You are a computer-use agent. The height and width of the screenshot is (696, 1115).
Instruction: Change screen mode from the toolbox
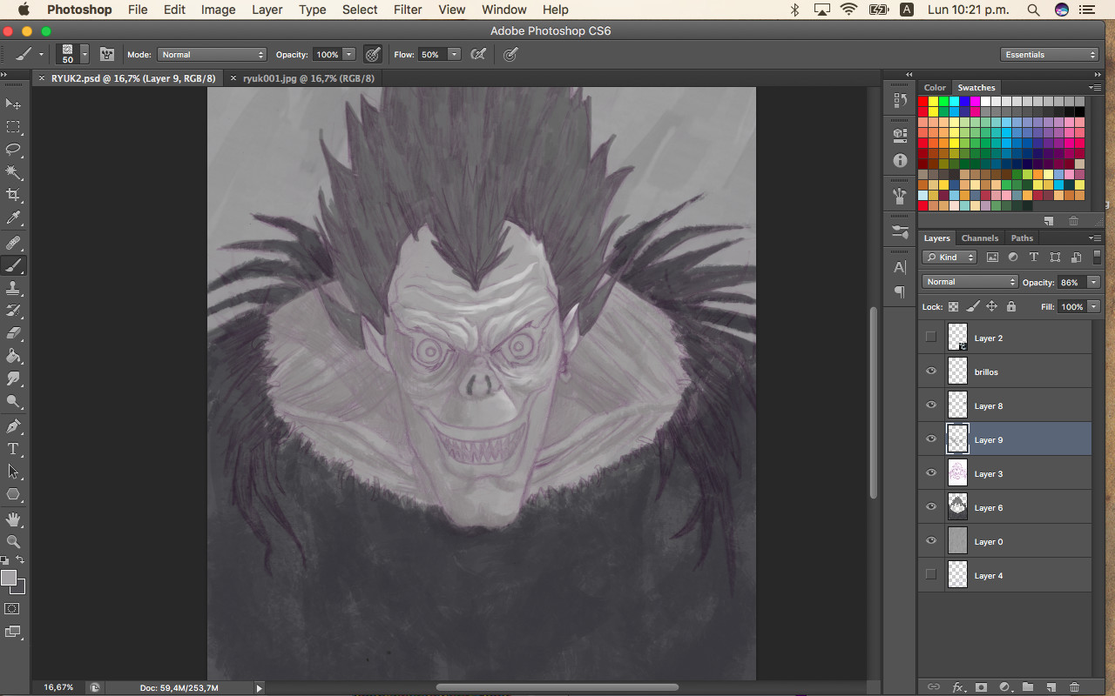[13, 632]
